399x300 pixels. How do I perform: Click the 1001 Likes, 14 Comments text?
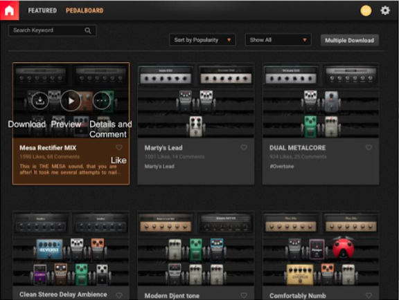[x=175, y=157]
